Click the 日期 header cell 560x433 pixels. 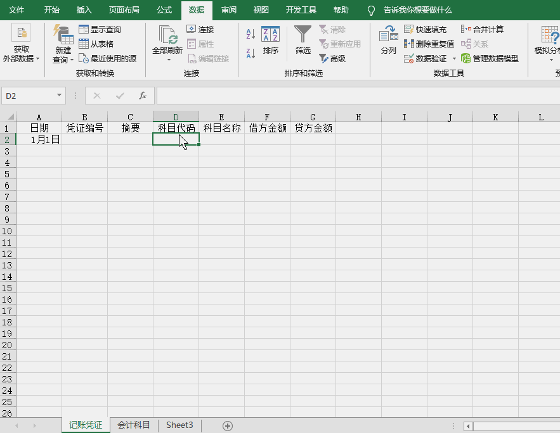[39, 128]
